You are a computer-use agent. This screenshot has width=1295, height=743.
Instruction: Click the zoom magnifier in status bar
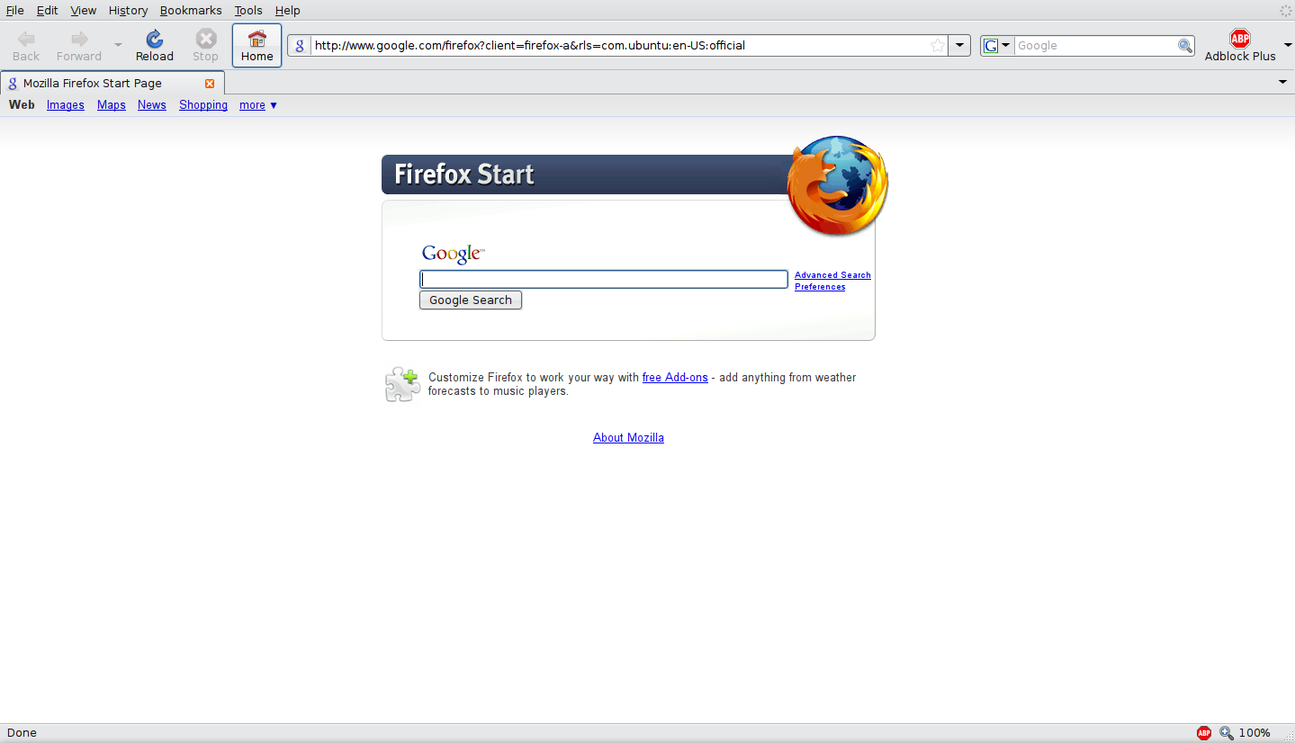point(1227,733)
